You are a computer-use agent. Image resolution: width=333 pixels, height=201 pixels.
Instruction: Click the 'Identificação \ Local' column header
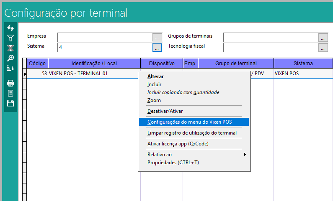[94, 64]
